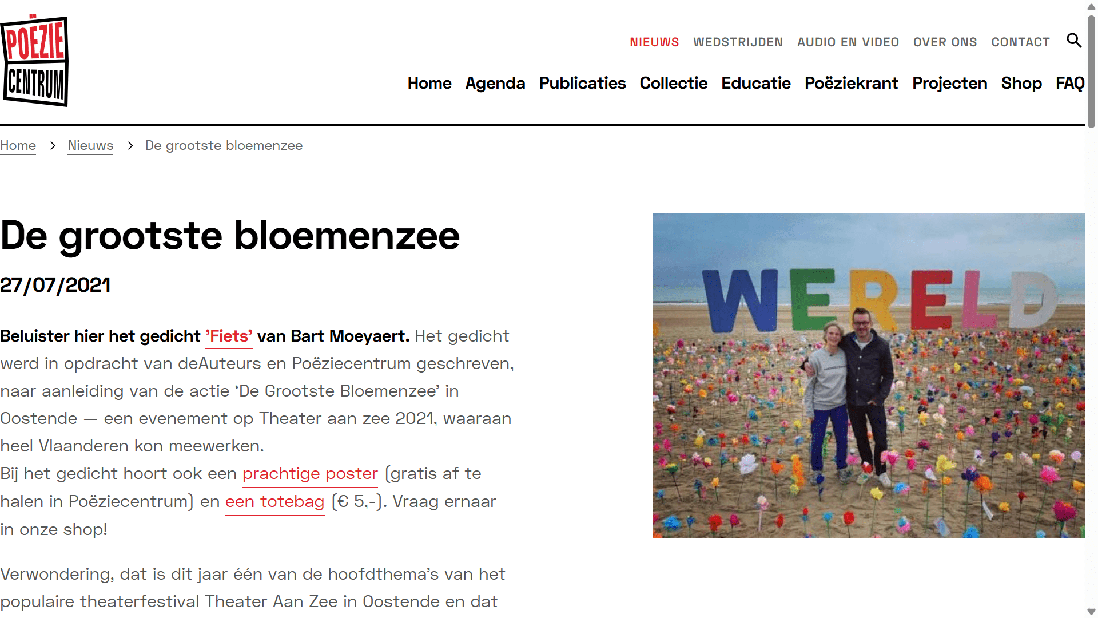The height and width of the screenshot is (618, 1098).
Task: Go to the Shop page
Action: pos(1021,84)
